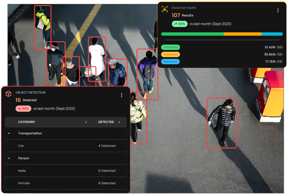
Task: Select the green Detected status tag
Action: [170, 47]
